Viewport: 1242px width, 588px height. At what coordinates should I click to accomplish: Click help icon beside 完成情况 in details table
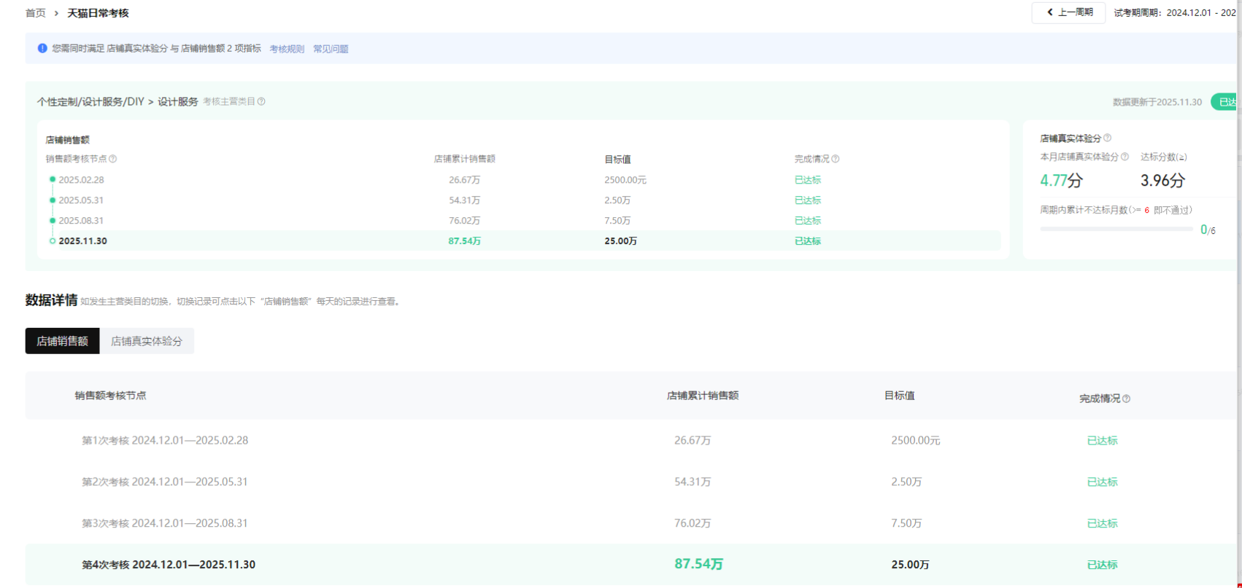[x=1126, y=399]
